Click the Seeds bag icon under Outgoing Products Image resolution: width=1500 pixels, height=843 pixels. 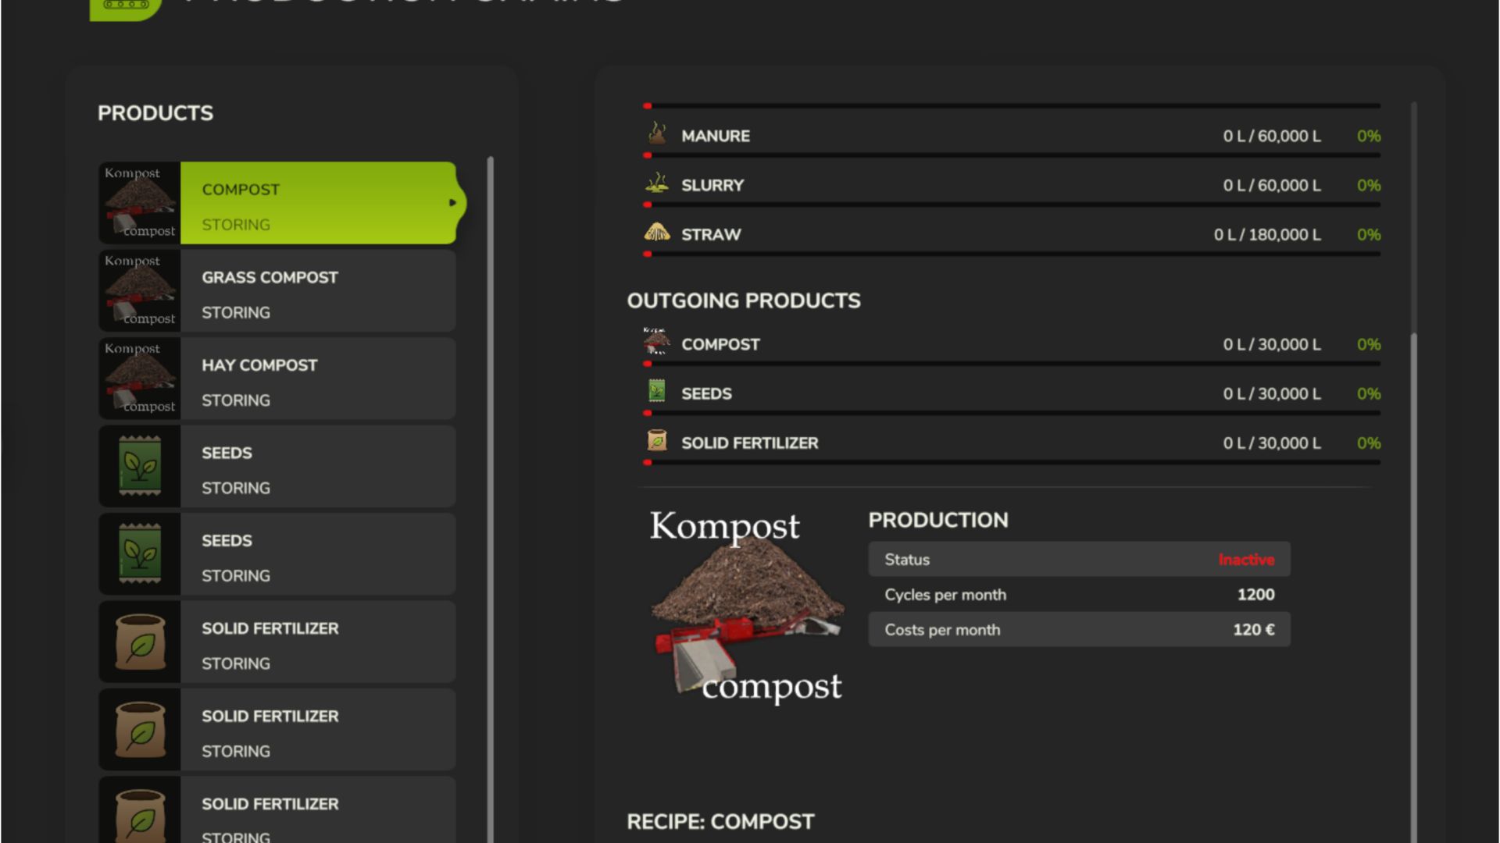(657, 392)
